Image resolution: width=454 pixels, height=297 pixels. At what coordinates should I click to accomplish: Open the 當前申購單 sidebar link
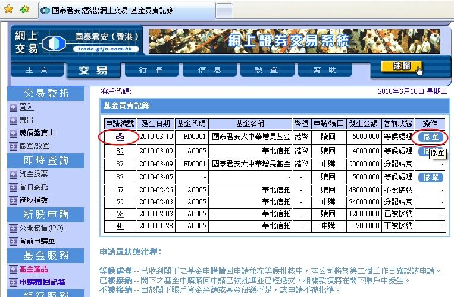(x=37, y=241)
